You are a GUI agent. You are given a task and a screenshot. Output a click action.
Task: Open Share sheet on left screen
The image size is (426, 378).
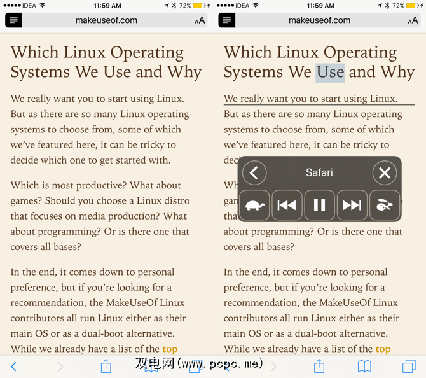click(x=106, y=366)
